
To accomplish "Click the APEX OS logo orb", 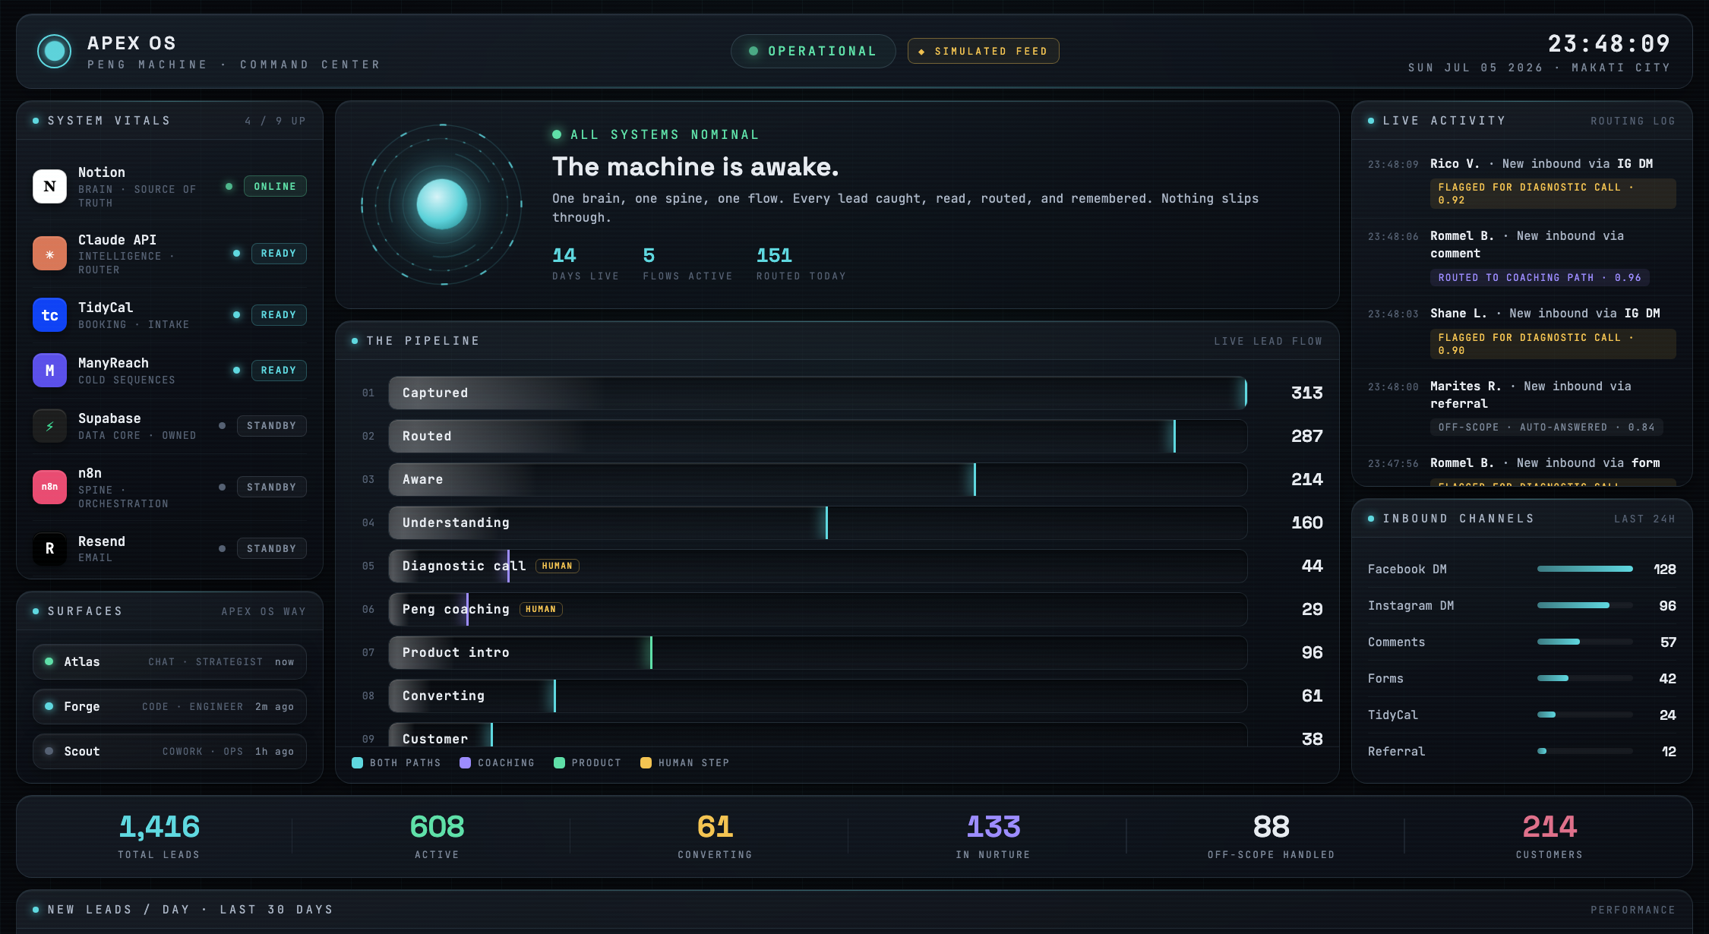I will [x=55, y=52].
